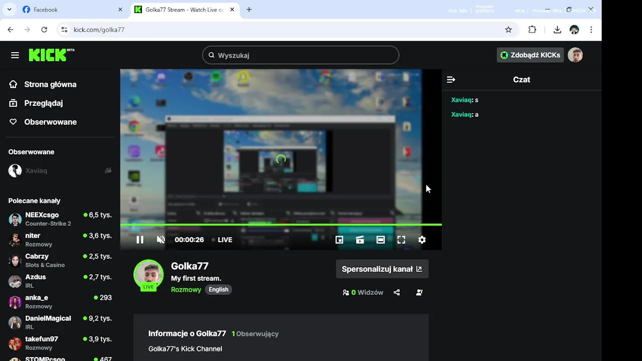This screenshot has width=642, height=361.
Task: Open video player settings gear
Action: point(422,240)
